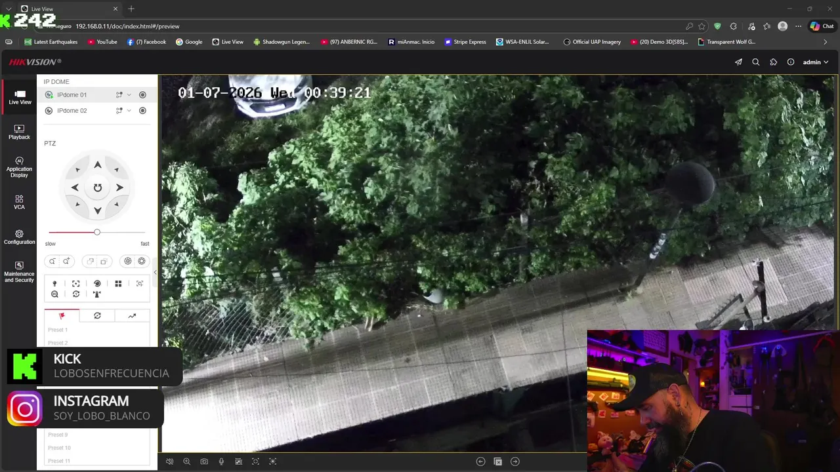840x472 pixels.
Task: Click the region exposure toolbar icon
Action: pyautogui.click(x=273, y=462)
